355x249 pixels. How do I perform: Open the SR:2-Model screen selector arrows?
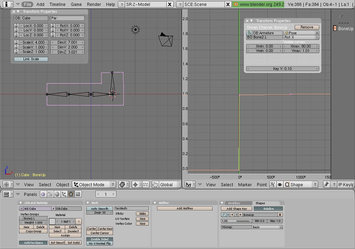tap(122, 4)
